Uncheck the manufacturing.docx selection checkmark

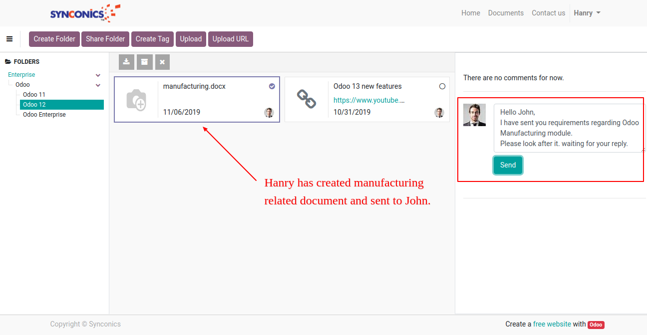[272, 86]
